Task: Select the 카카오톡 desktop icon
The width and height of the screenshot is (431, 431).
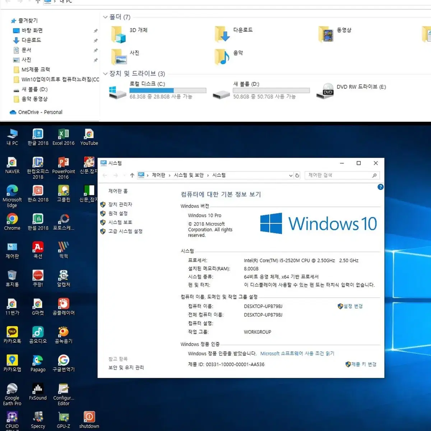Action: (x=12, y=335)
